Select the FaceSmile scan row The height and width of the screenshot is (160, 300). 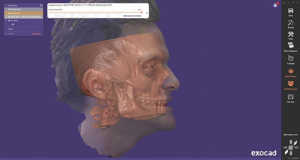coord(23,17)
